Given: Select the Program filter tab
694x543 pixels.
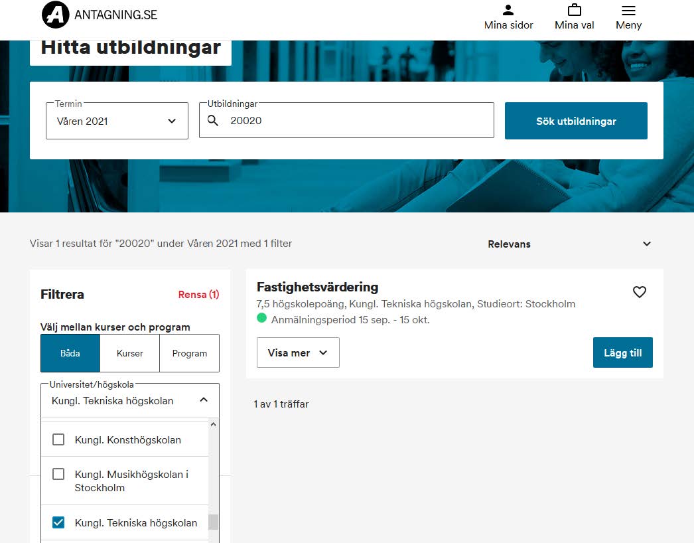Looking at the screenshot, I should click(189, 353).
